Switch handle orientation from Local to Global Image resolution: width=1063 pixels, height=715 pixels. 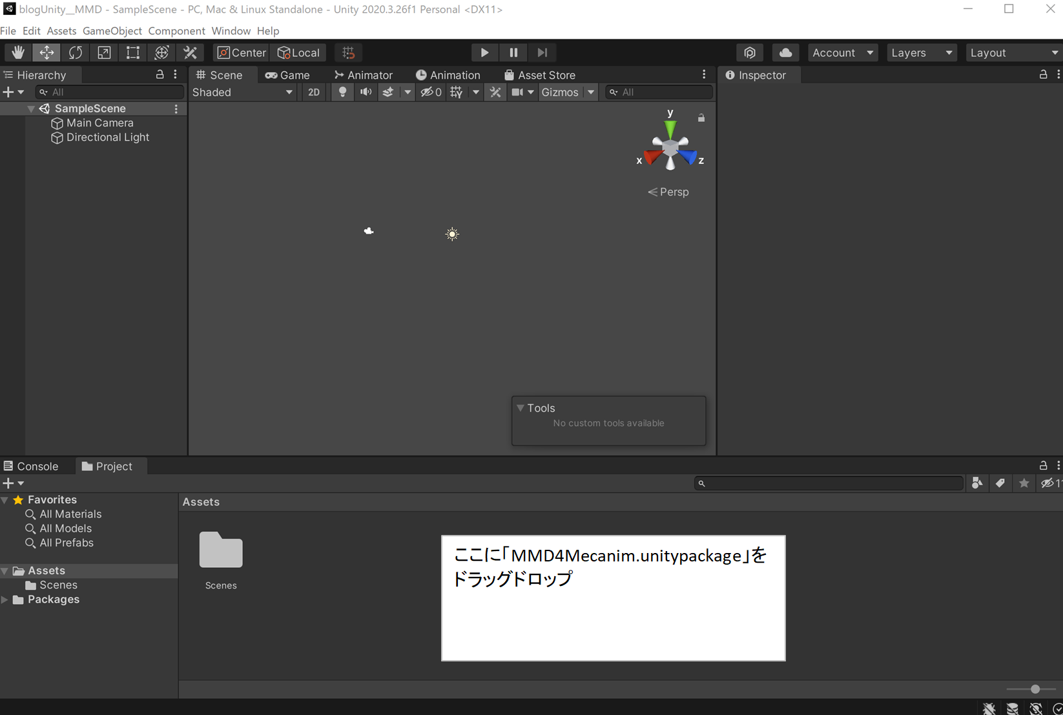pyautogui.click(x=298, y=52)
